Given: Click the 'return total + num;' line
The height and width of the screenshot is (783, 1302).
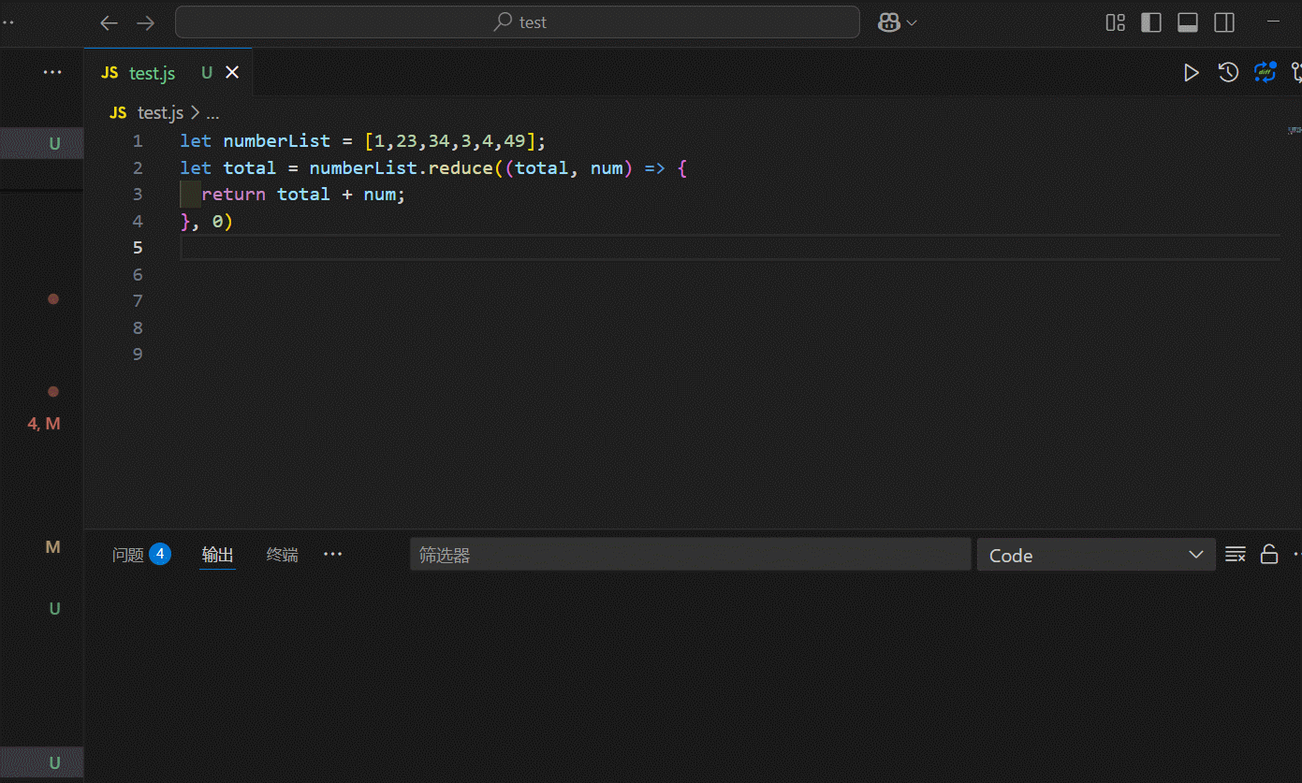Looking at the screenshot, I should (x=303, y=195).
